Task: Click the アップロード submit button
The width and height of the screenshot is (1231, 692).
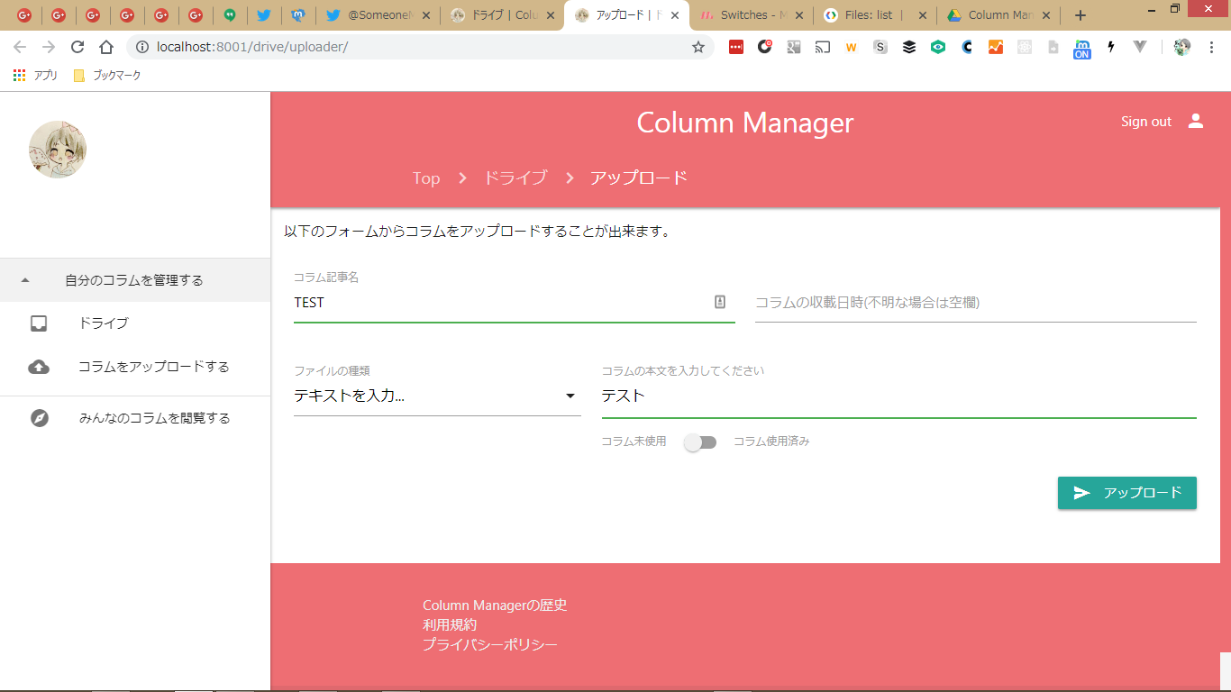Action: click(1126, 493)
